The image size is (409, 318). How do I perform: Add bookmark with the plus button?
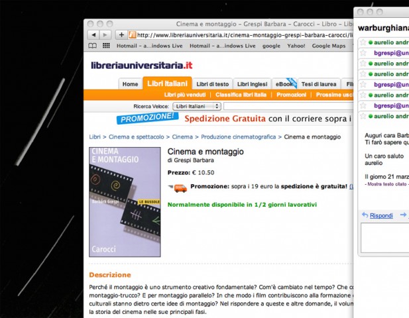121,34
